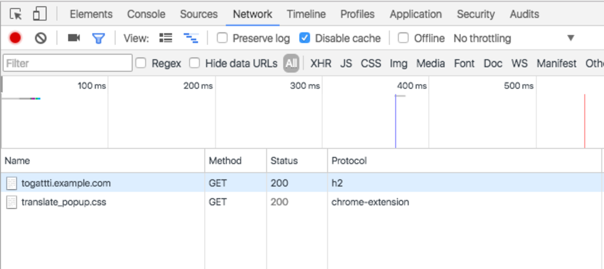
Task: Open the No throttling dropdown
Action: 514,38
